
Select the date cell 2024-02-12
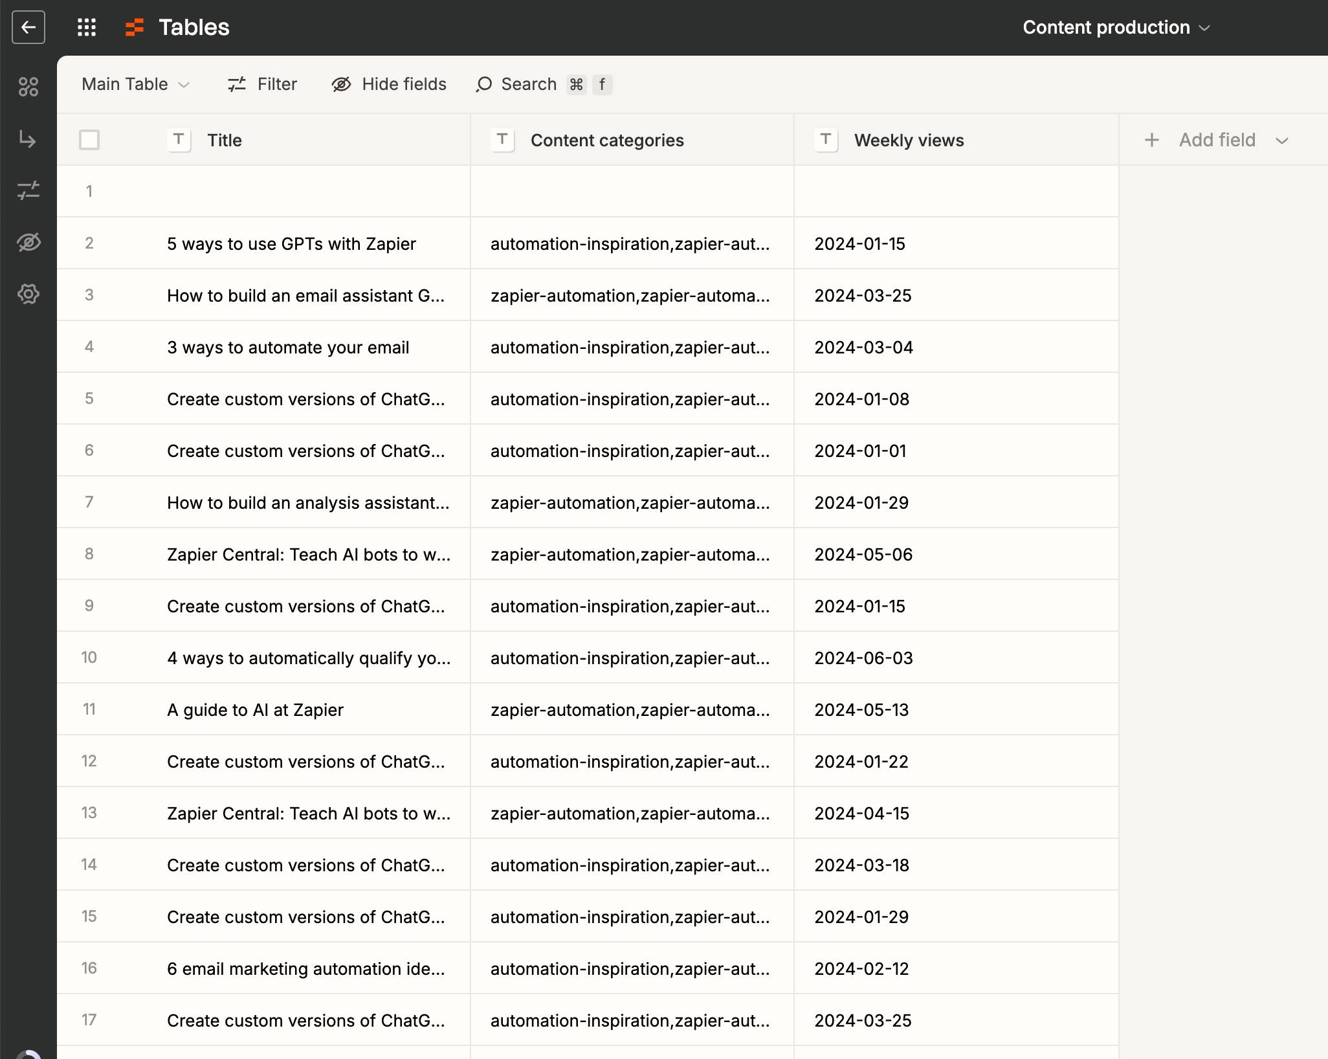tap(957, 968)
